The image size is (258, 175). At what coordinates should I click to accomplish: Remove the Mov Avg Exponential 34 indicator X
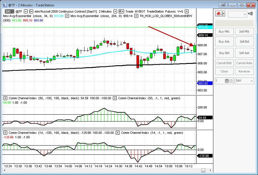[67, 16]
